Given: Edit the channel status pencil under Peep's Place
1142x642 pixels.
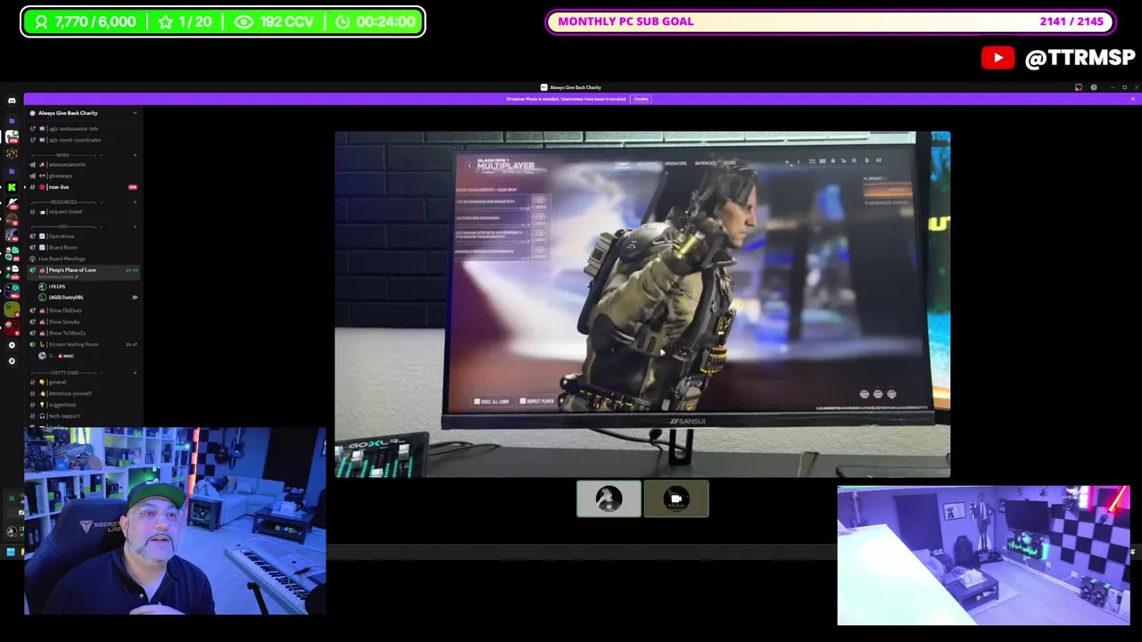Looking at the screenshot, I should pos(76,277).
